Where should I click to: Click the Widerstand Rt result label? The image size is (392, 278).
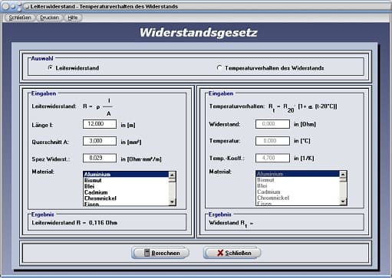pos(231,224)
